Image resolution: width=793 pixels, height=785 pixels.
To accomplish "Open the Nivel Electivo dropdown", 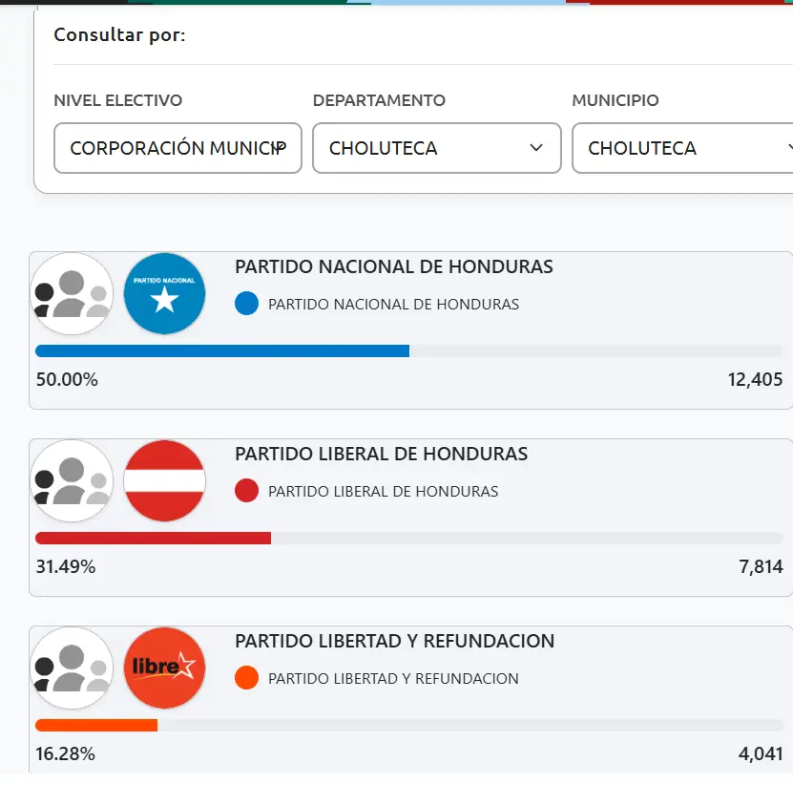I will point(177,148).
